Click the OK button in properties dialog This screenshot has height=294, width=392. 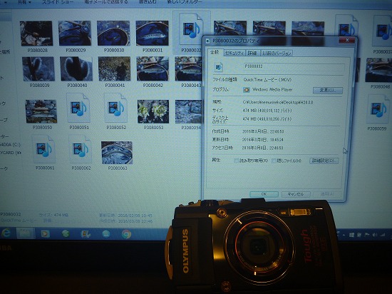(264, 194)
